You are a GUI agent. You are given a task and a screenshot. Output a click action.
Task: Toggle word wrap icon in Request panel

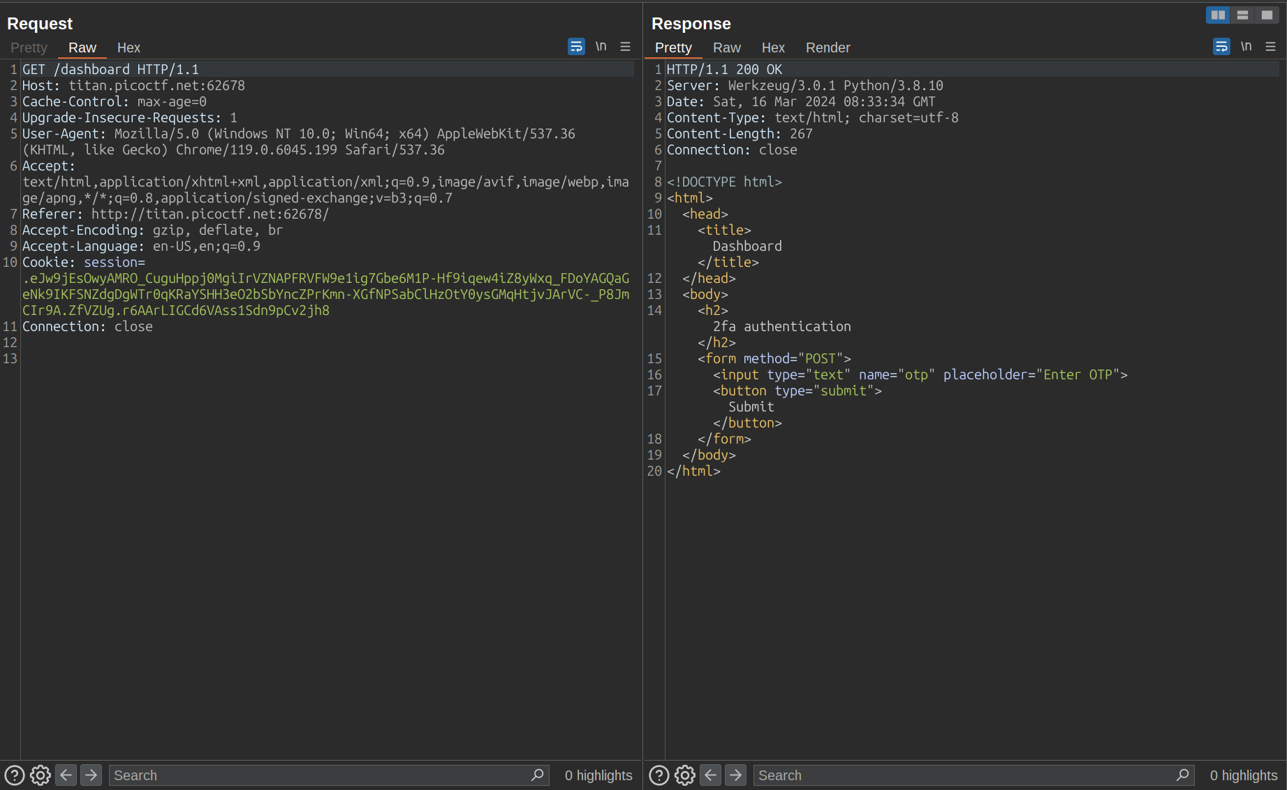[576, 47]
